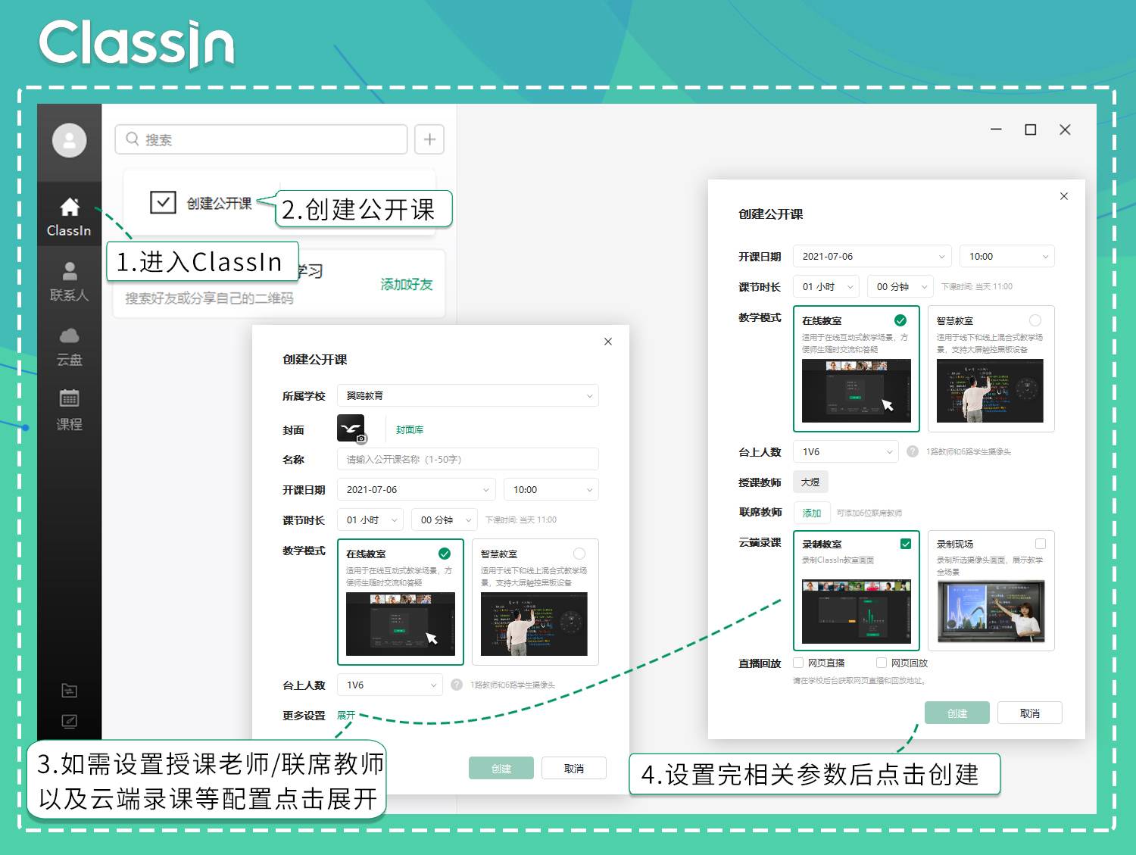This screenshot has height=855, width=1136.
Task: Open 台上人数 1V6 dropdown in right dialog
Action: click(x=846, y=451)
